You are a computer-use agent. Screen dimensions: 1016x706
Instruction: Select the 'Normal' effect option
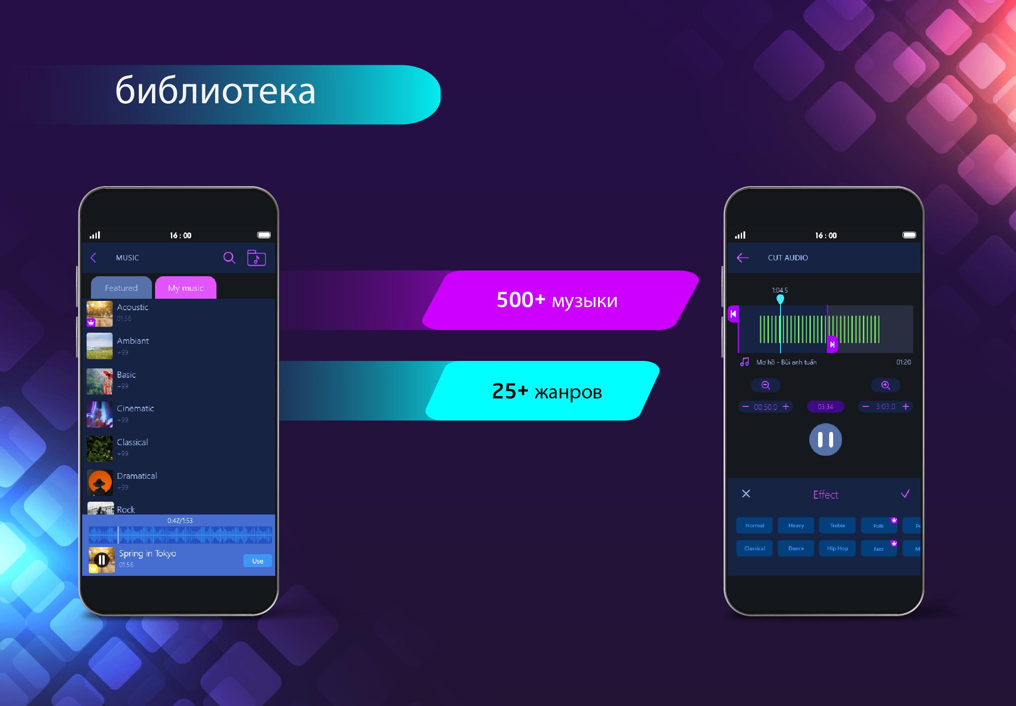click(754, 526)
